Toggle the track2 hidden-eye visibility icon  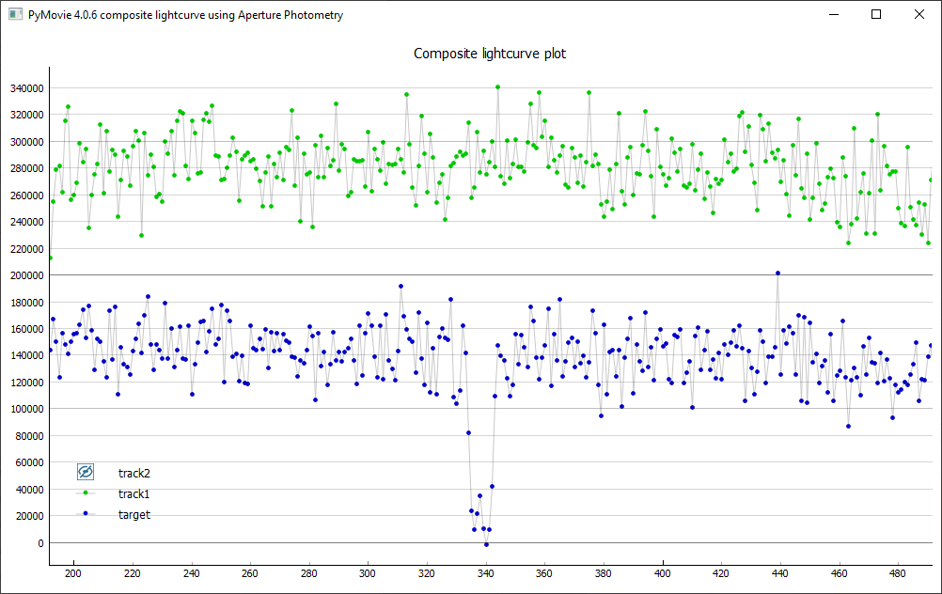(x=86, y=472)
